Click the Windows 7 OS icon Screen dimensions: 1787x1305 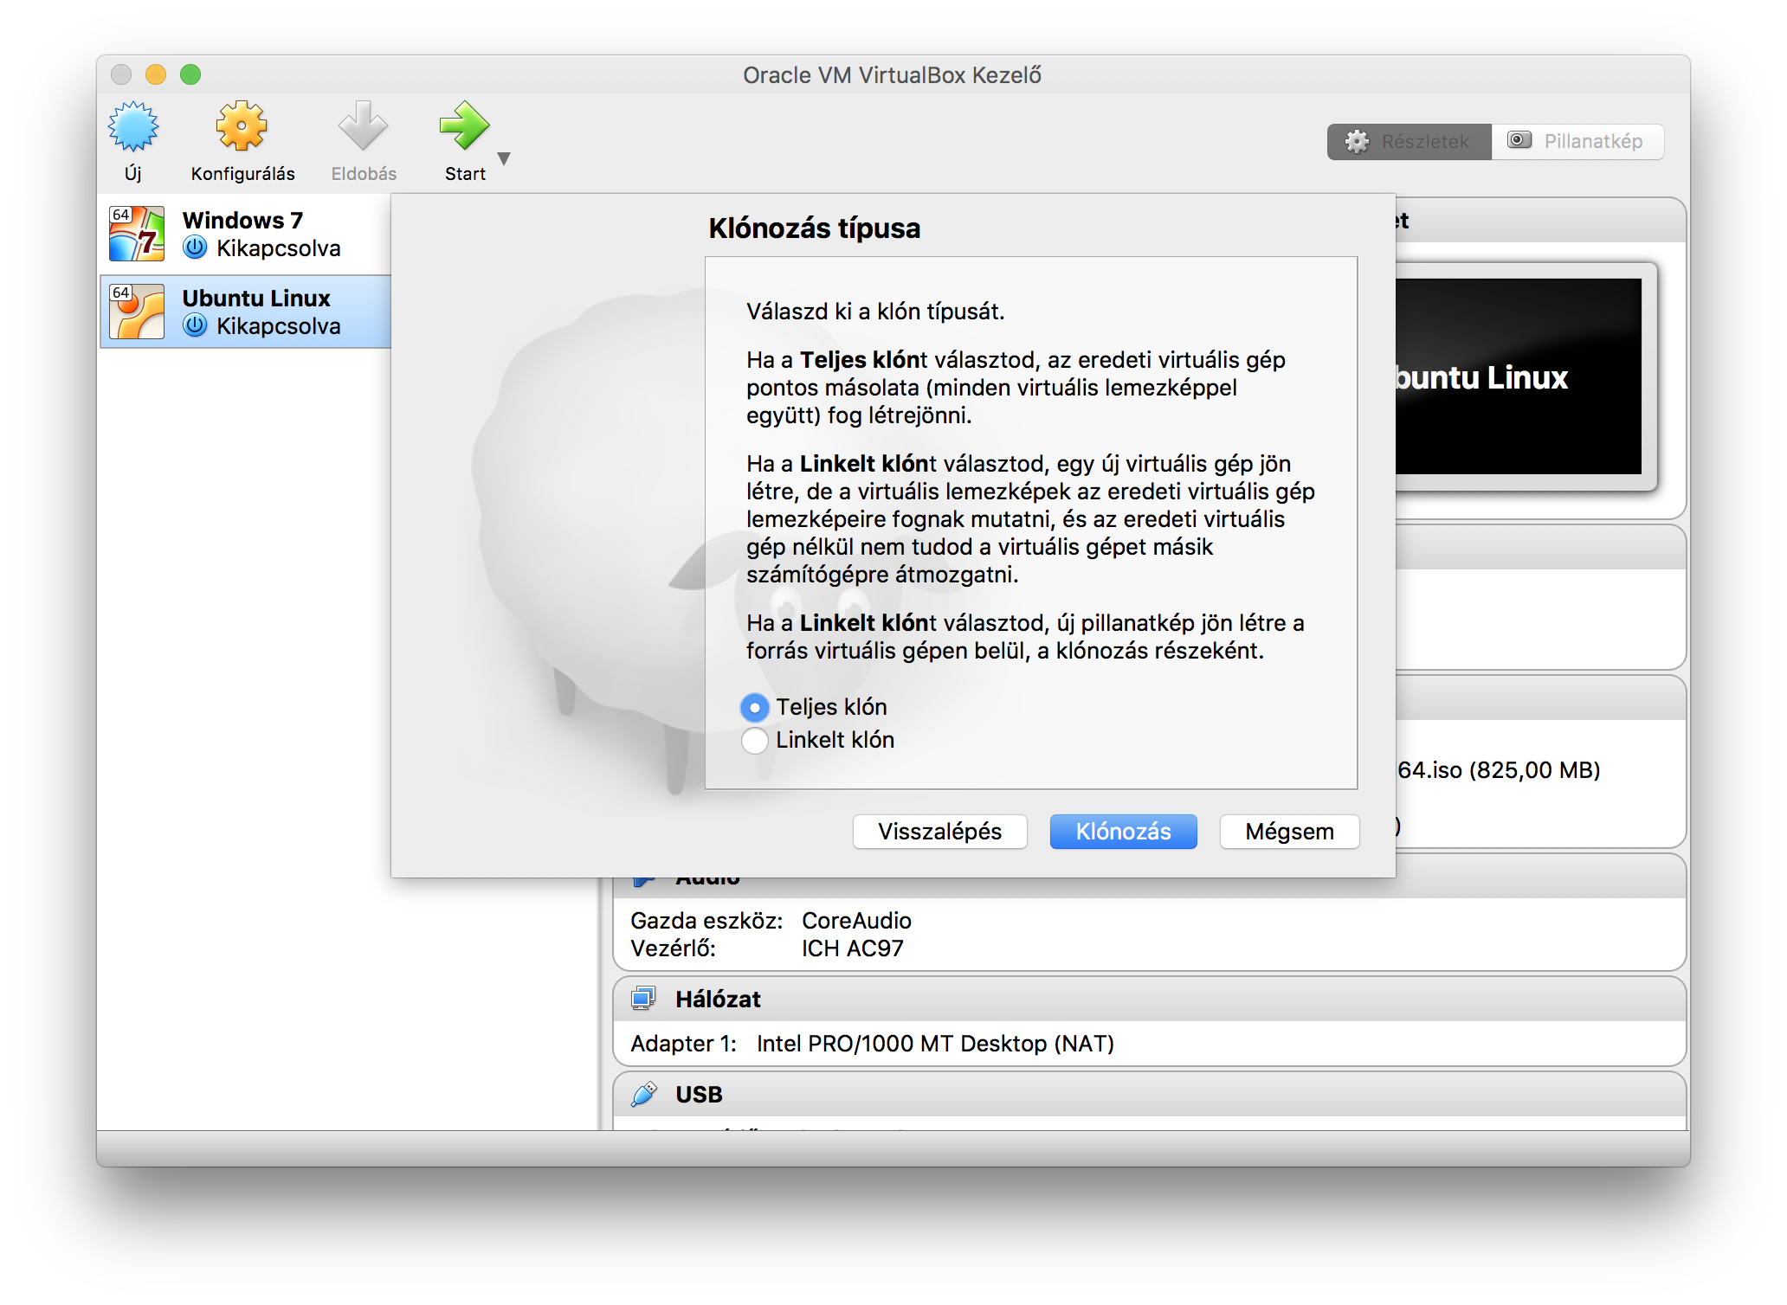[137, 234]
